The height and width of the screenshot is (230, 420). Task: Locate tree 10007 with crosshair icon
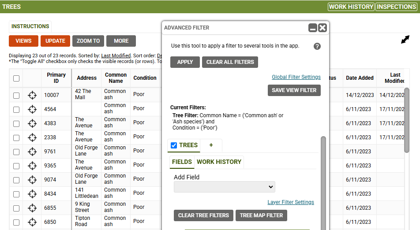(x=32, y=95)
